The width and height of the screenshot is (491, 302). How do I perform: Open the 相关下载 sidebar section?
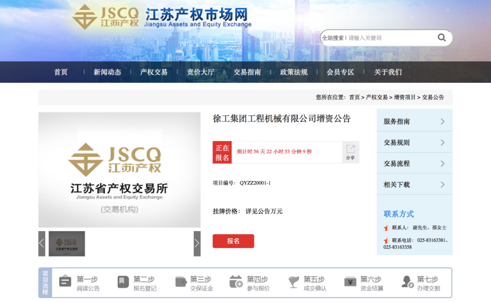tap(414, 184)
